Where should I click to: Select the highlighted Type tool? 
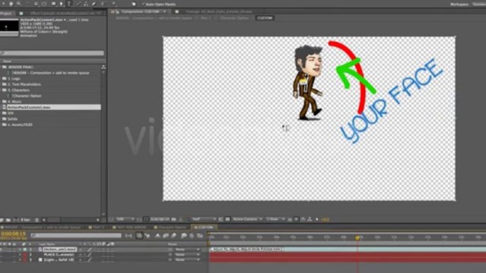[69, 4]
